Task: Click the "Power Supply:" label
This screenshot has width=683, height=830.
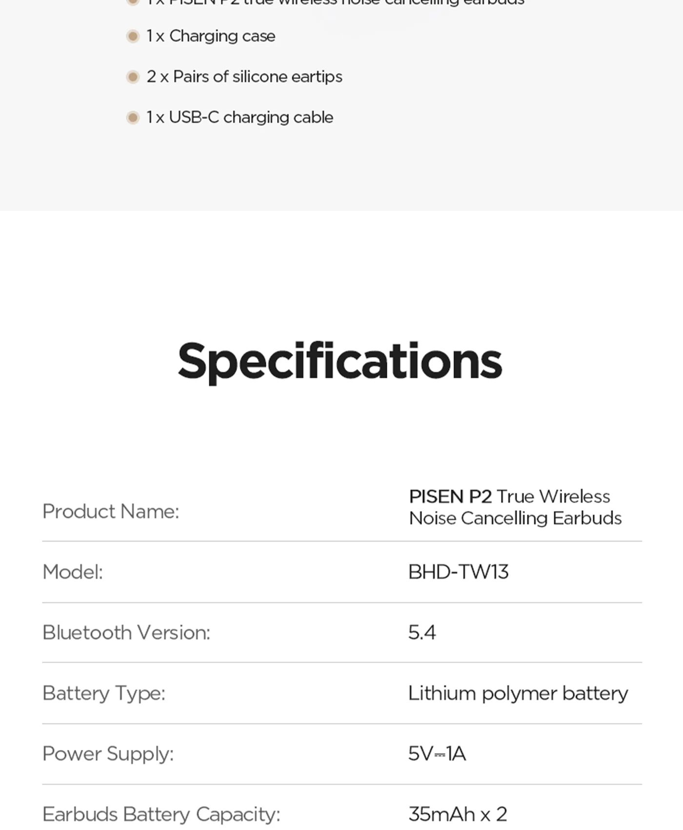Action: [x=108, y=753]
